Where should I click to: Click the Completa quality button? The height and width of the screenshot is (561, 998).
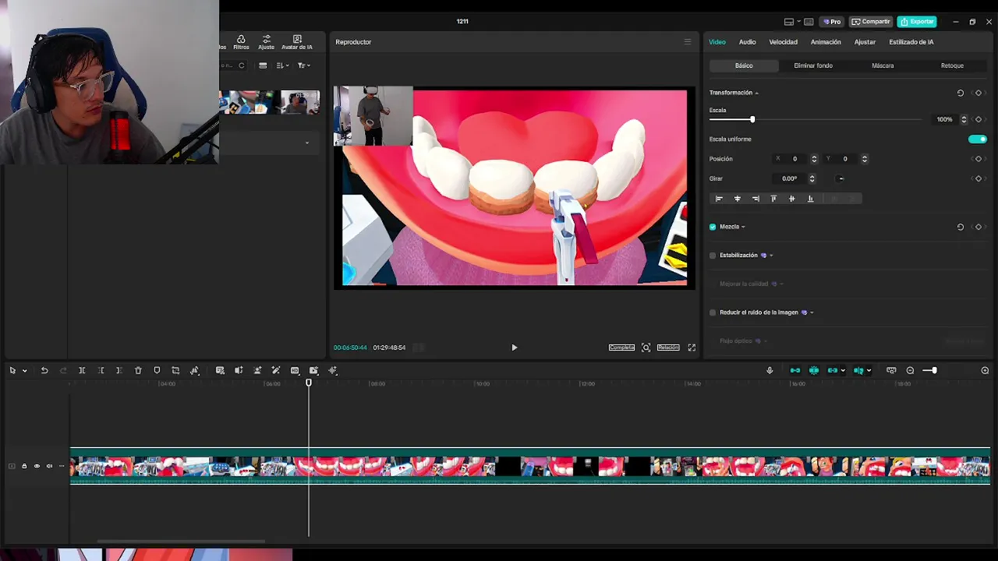(x=621, y=348)
